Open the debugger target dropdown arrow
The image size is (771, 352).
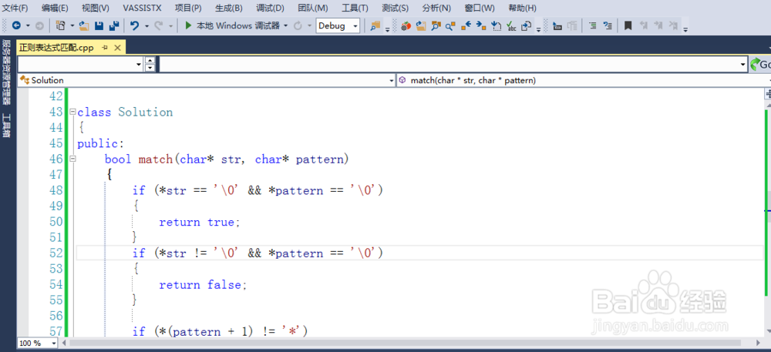[x=286, y=25]
